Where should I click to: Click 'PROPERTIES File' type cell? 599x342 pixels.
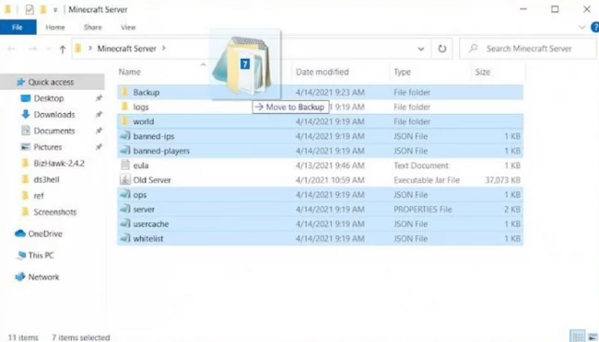click(x=422, y=210)
